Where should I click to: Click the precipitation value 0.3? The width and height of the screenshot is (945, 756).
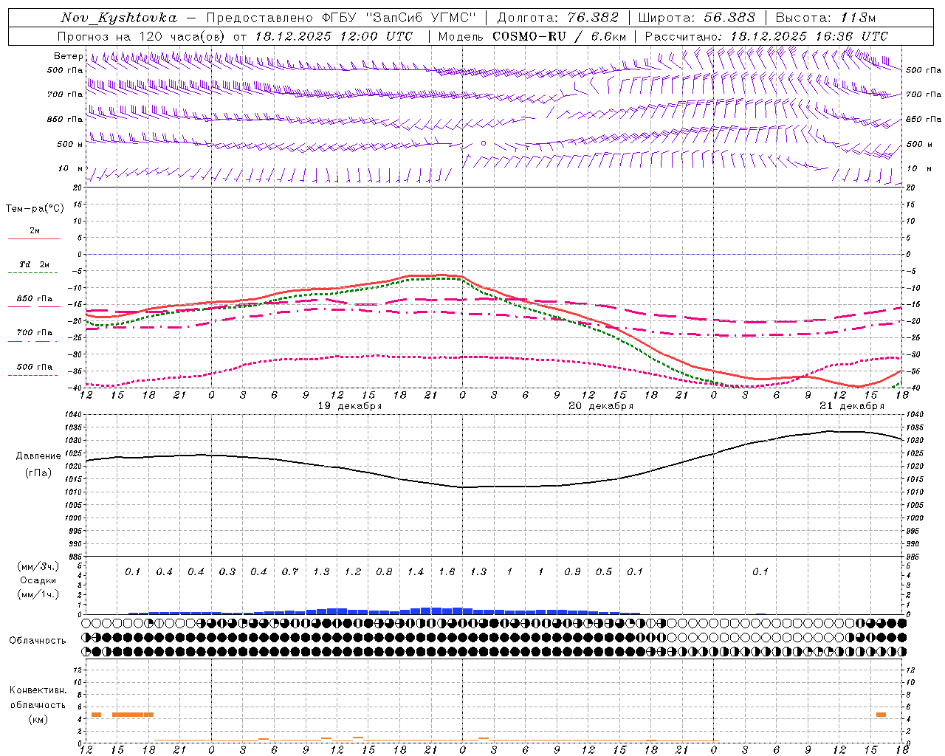coord(227,572)
